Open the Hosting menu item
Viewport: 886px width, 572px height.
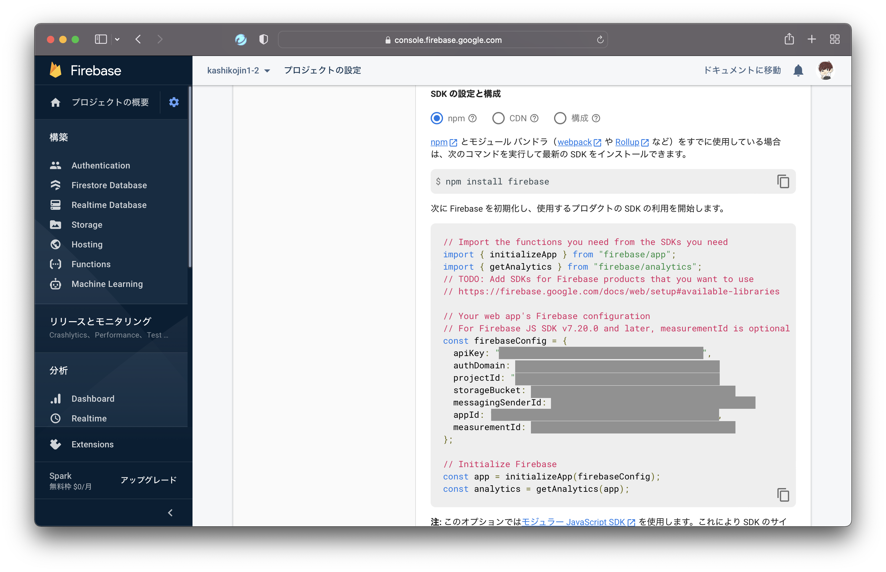coord(87,244)
